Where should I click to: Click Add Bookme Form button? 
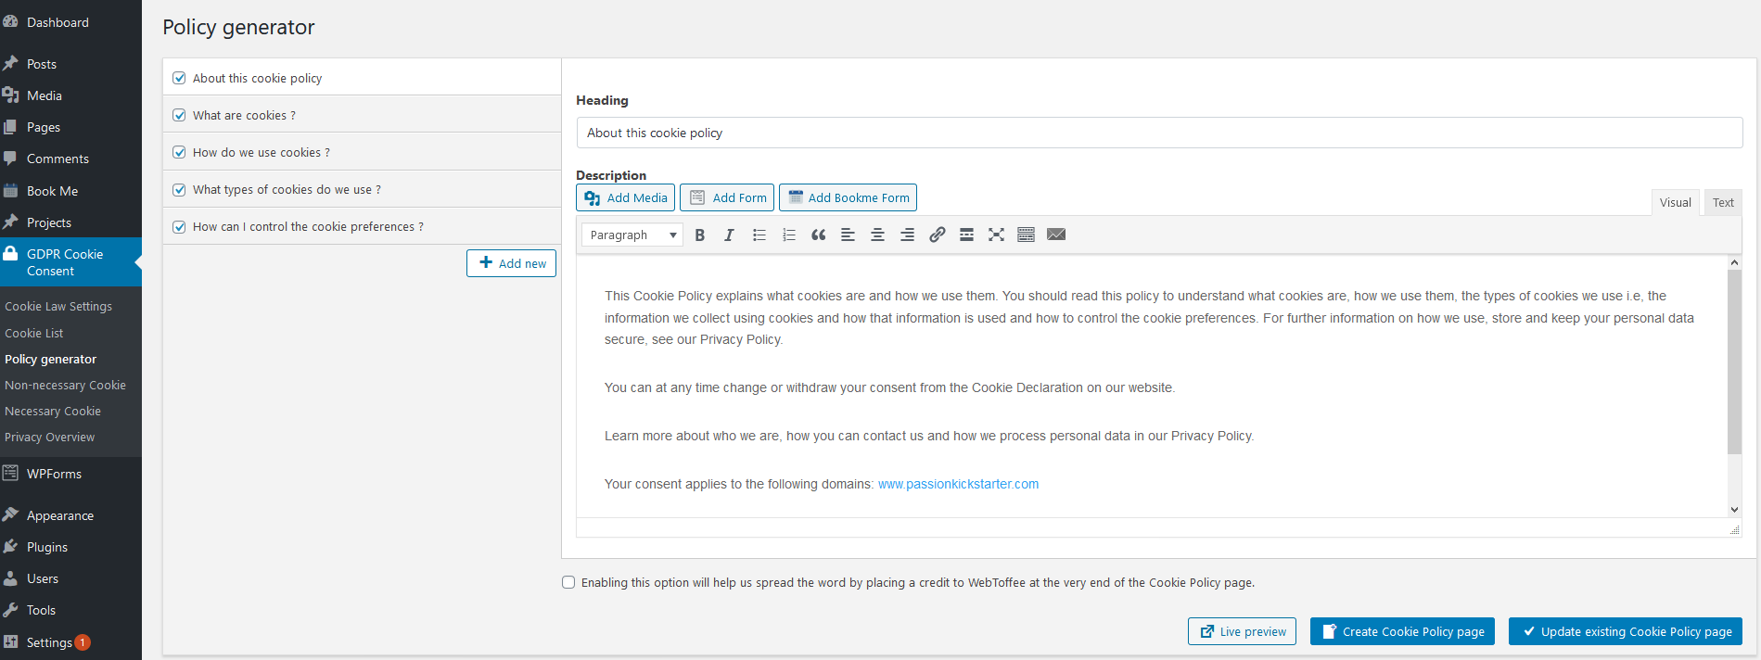848,197
